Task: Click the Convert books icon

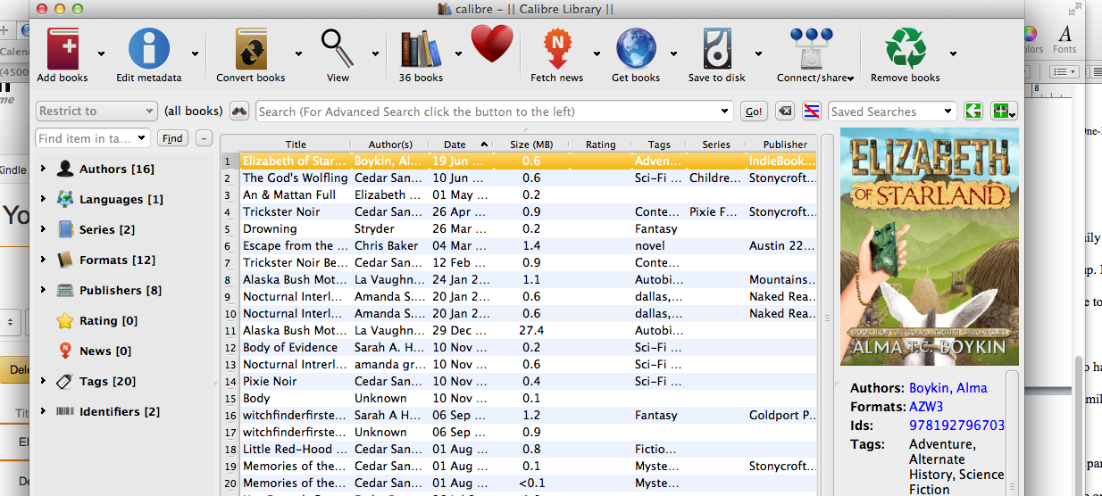Action: pyautogui.click(x=251, y=48)
